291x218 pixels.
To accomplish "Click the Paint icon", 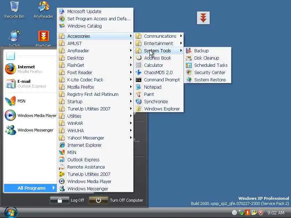I will (x=139, y=94).
